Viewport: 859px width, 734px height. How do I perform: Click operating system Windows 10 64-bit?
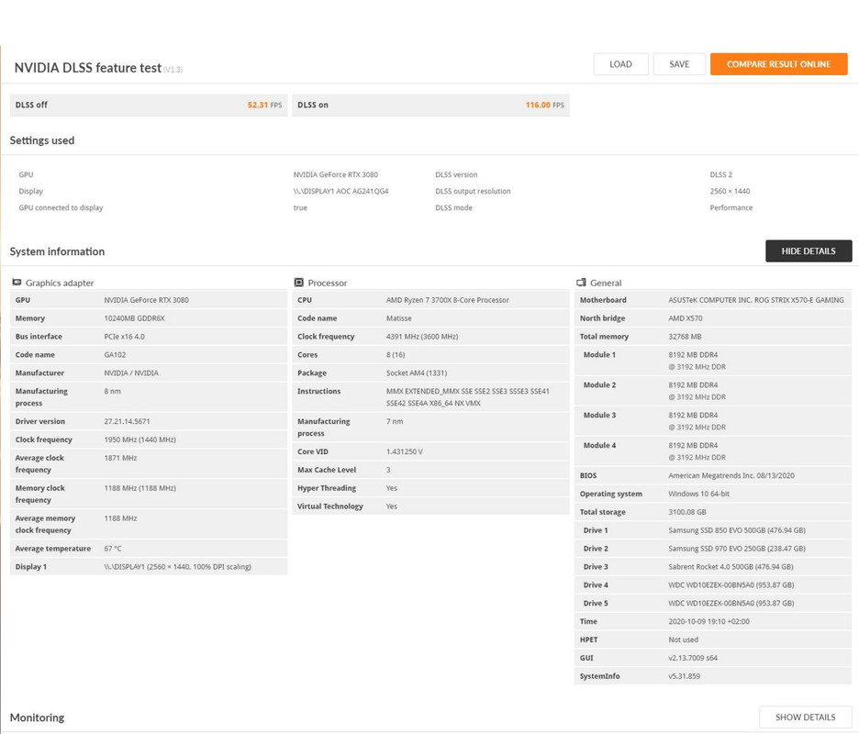coord(699,494)
